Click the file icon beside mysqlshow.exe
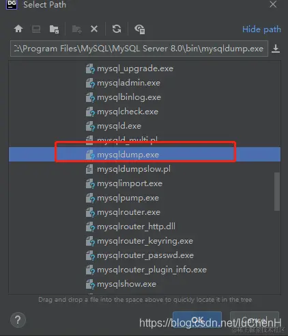 pos(90,284)
